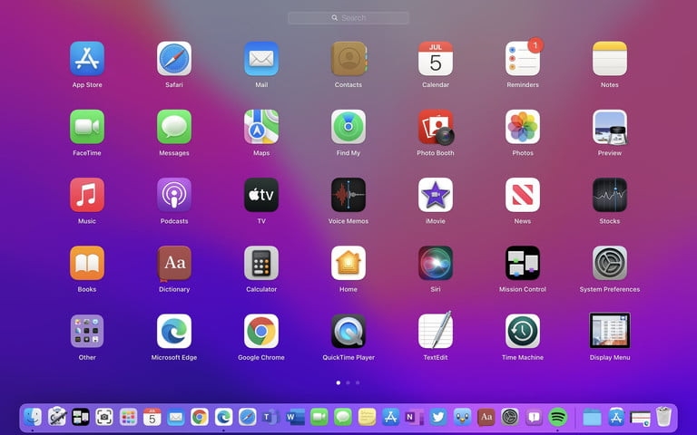
Task: Open the Apple TV app
Action: (x=261, y=195)
